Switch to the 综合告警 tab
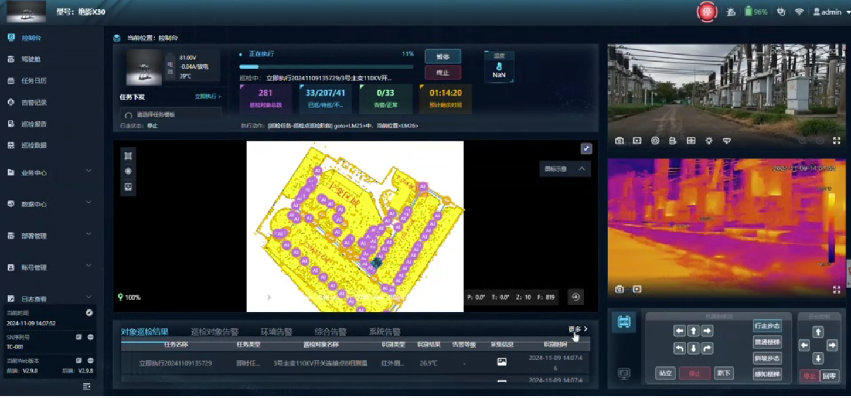The height and width of the screenshot is (398, 851). click(x=331, y=332)
